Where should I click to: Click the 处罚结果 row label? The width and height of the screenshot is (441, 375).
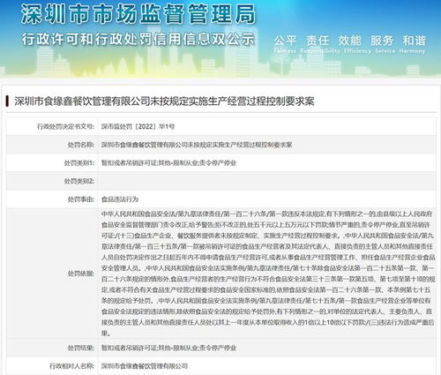point(81,348)
